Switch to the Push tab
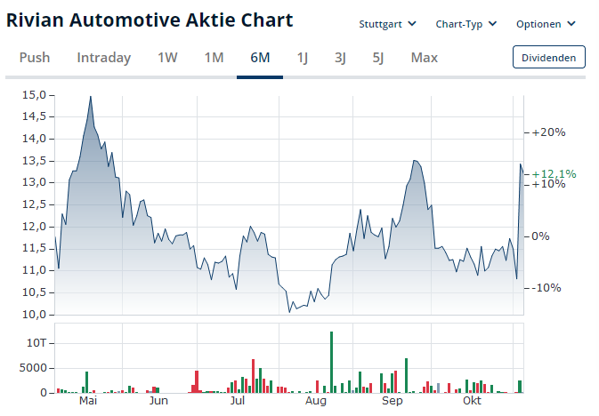The height and width of the screenshot is (416, 599). pyautogui.click(x=35, y=58)
